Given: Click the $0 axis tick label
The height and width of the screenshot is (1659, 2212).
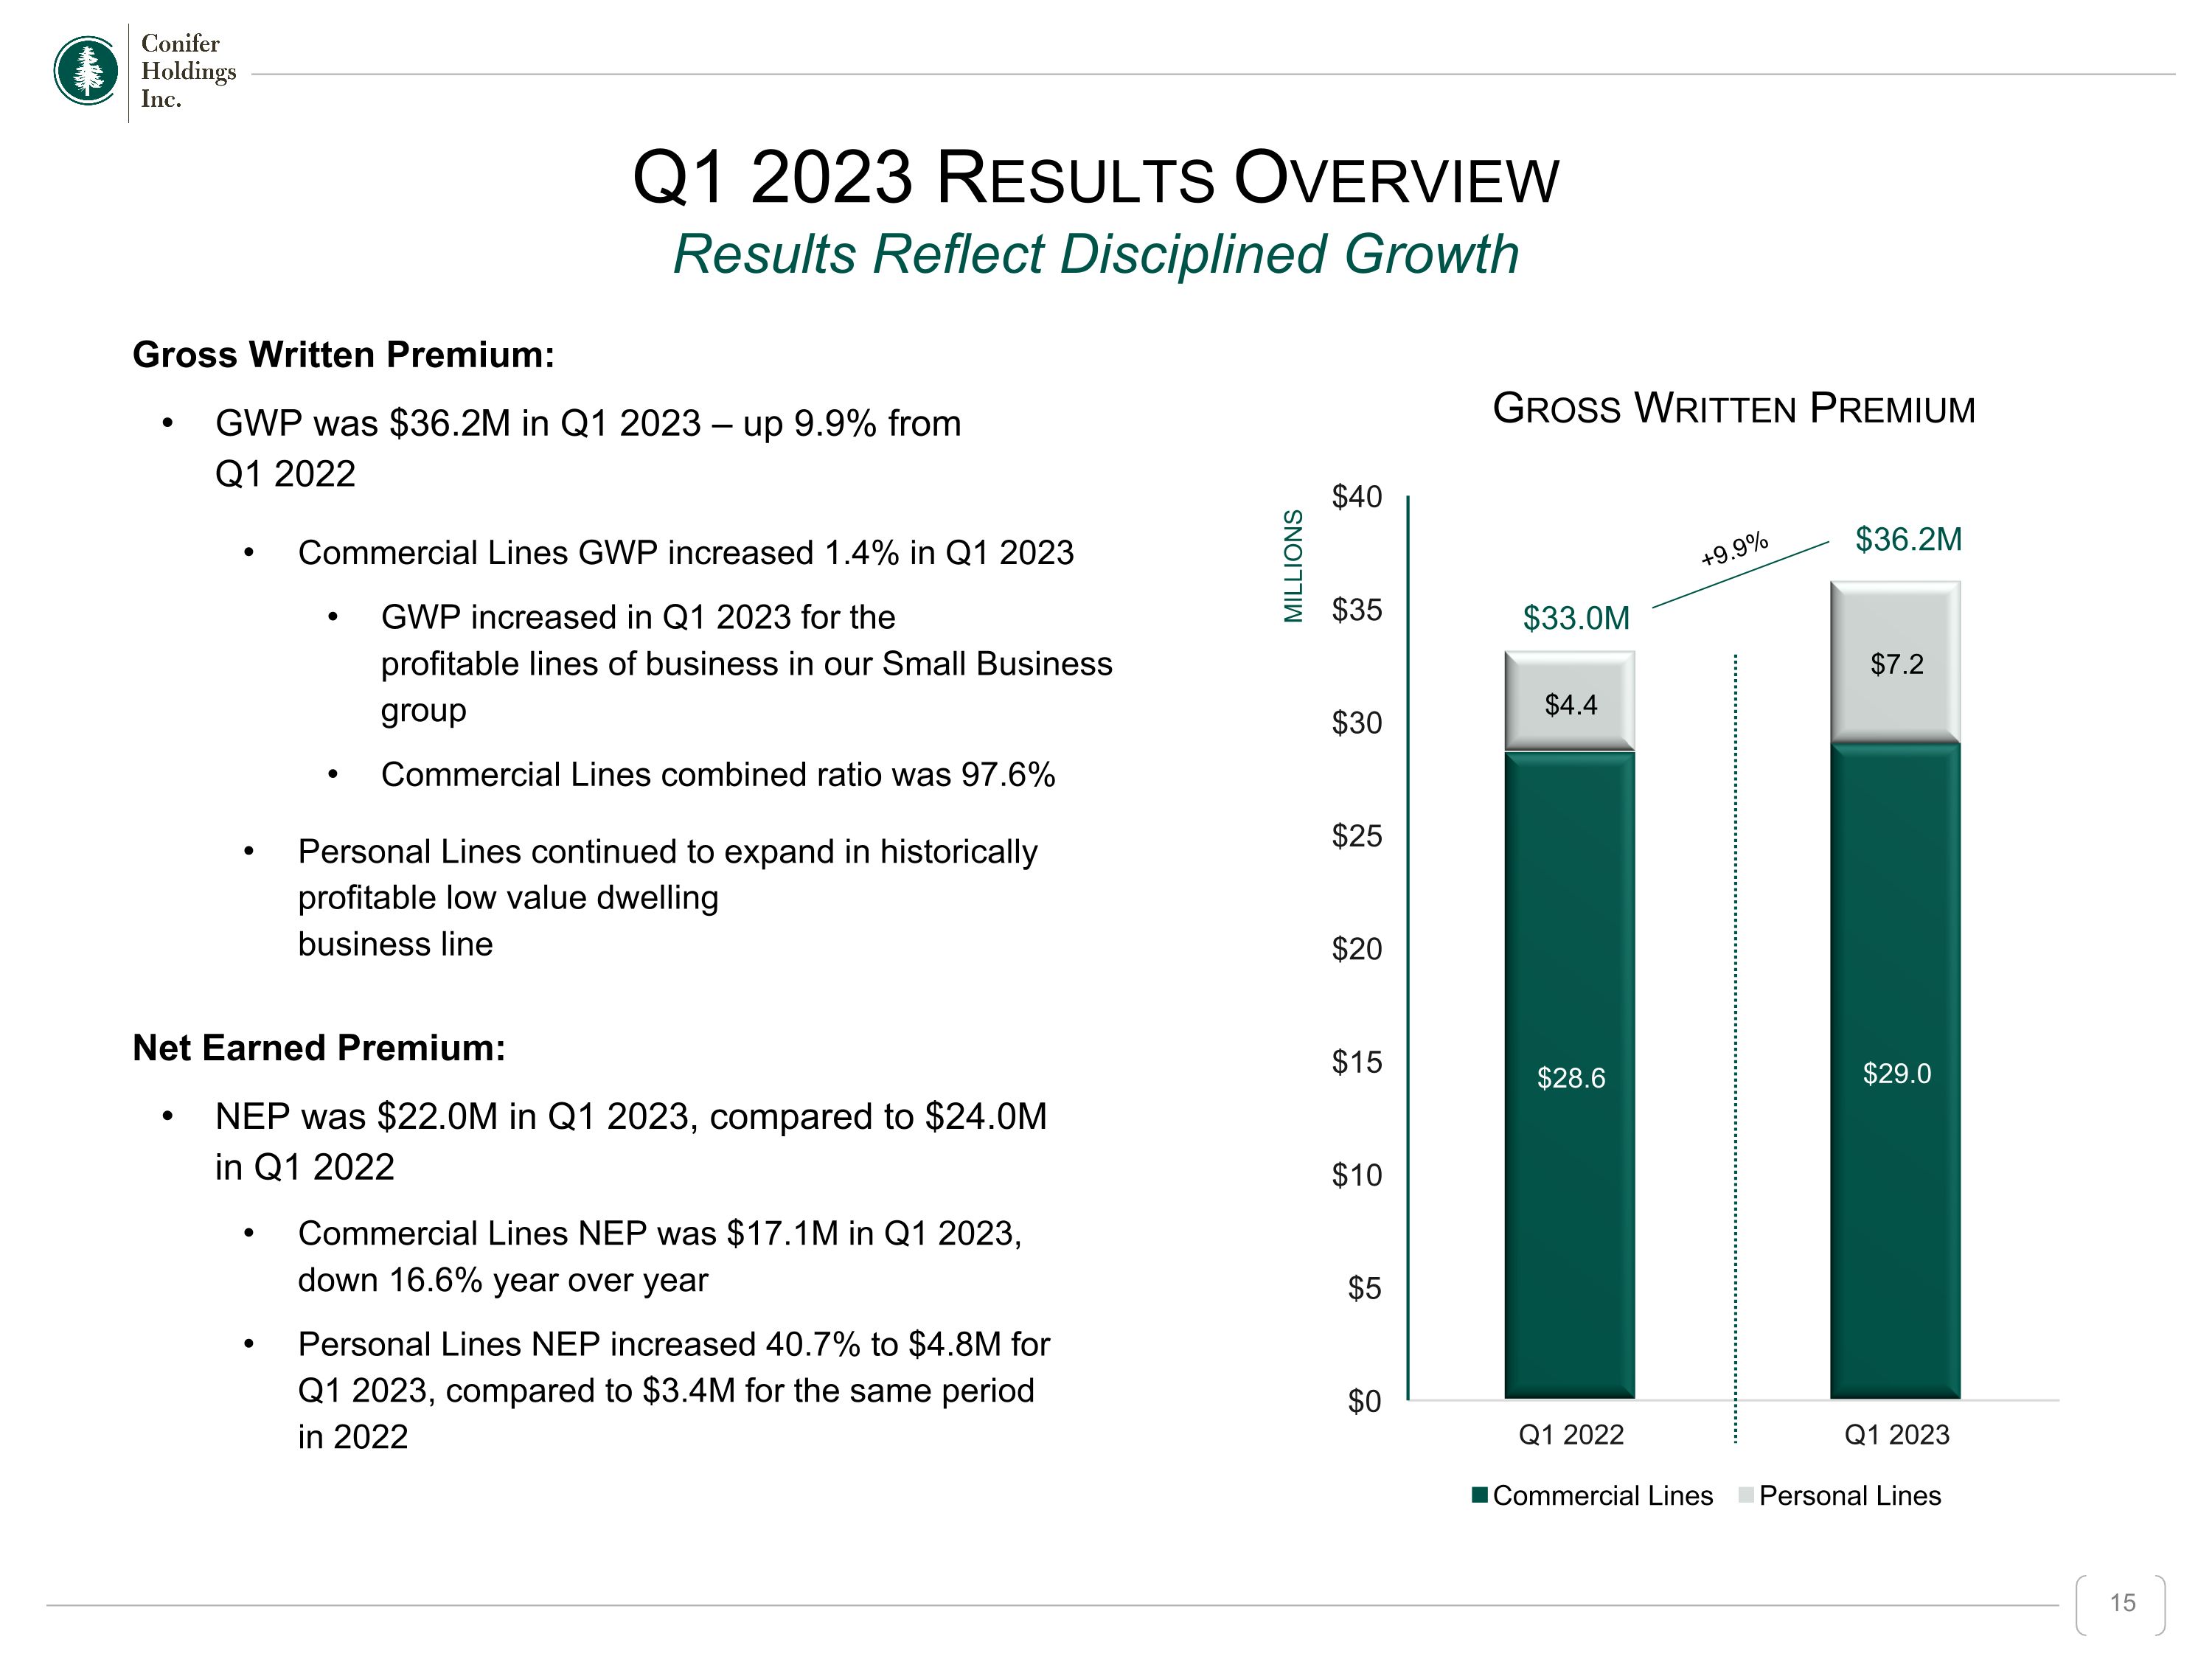Looking at the screenshot, I should tap(1365, 1402).
